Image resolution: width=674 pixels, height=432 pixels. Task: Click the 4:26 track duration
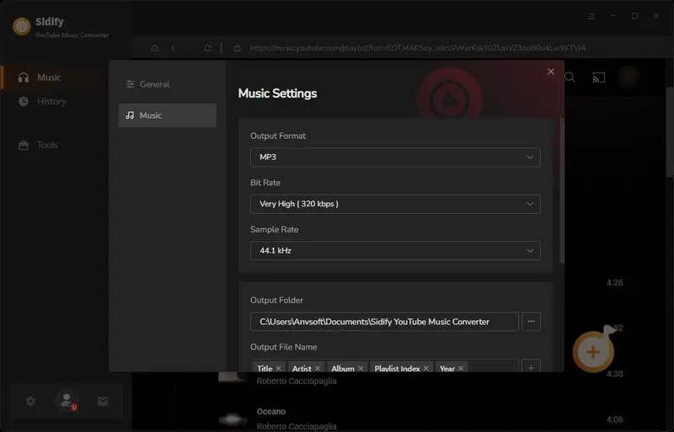[615, 282]
